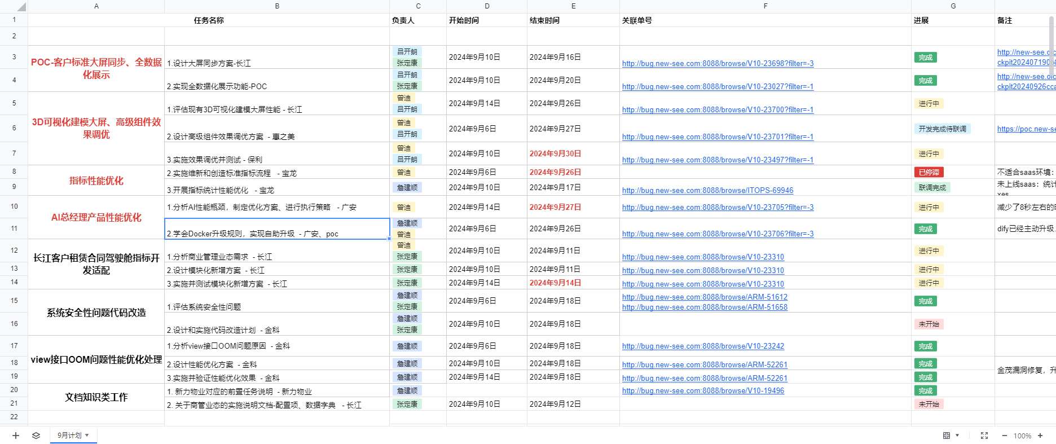Select cell 1.分析view接口OOM问题原因 - 金科
This screenshot has width=1056, height=444.
click(277, 346)
